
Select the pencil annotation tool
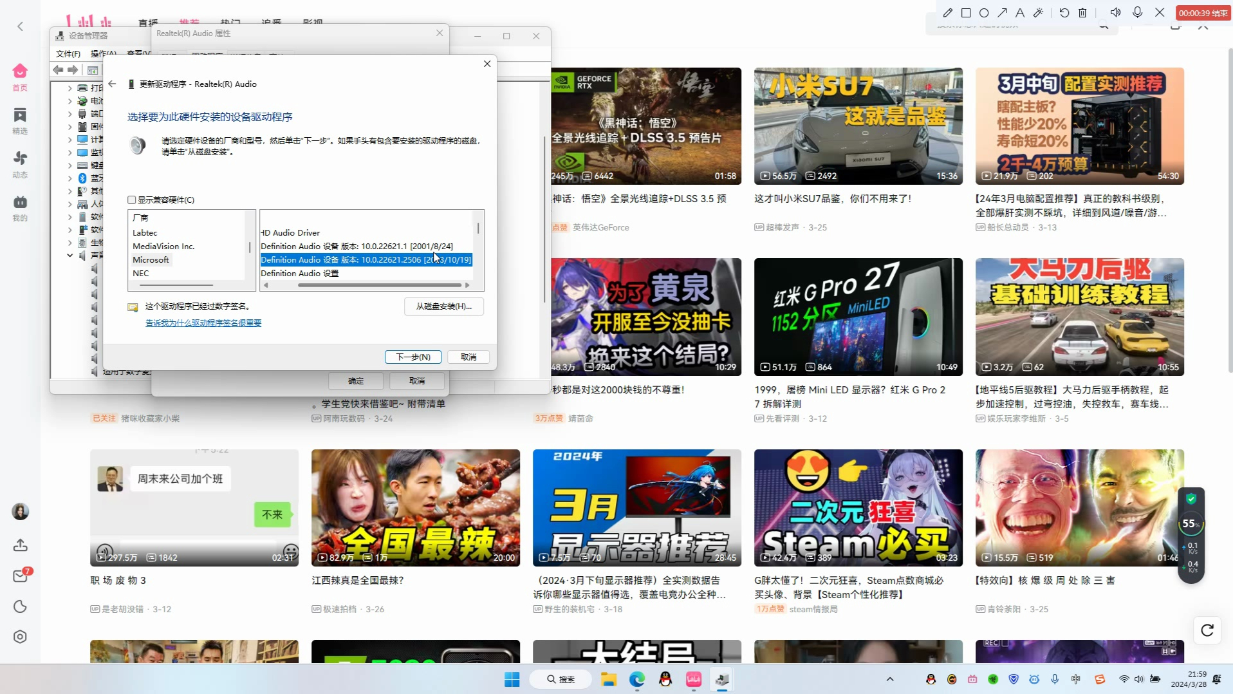click(948, 12)
